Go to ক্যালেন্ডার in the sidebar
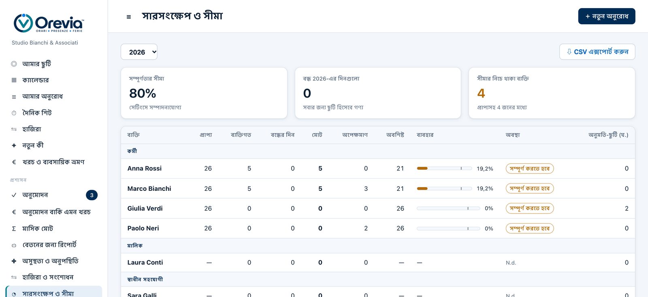 [54, 80]
